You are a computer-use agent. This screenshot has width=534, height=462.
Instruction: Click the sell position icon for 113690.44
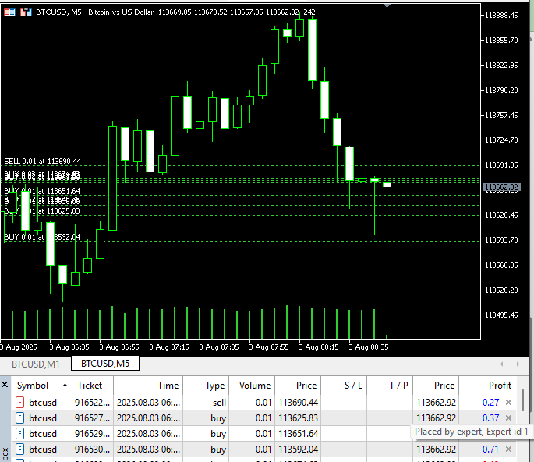click(20, 403)
